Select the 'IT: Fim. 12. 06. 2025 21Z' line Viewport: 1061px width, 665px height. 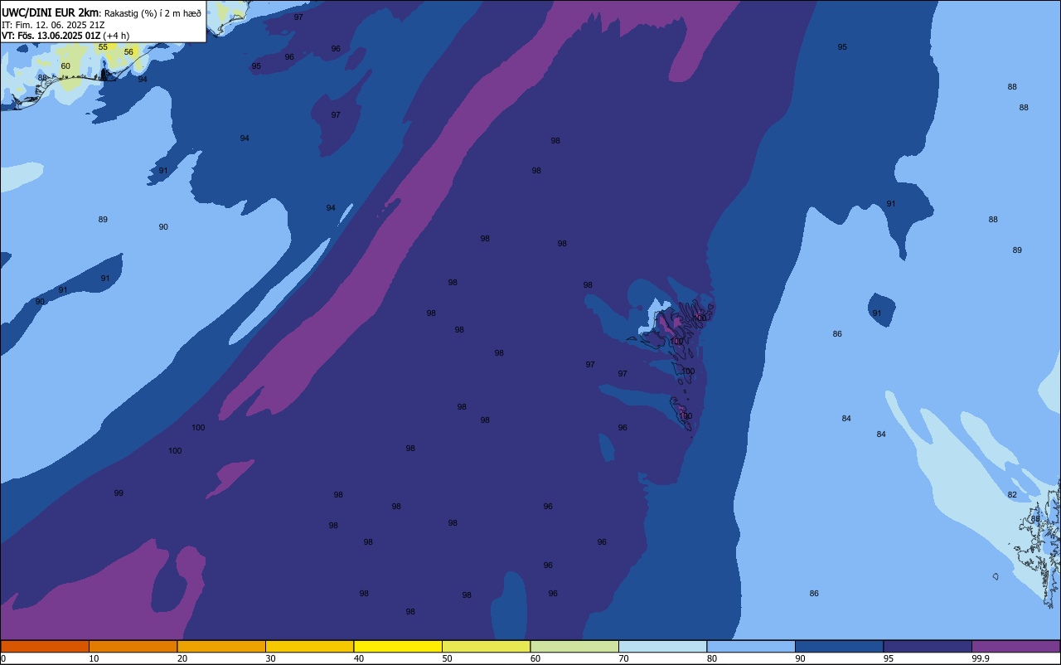pos(53,25)
